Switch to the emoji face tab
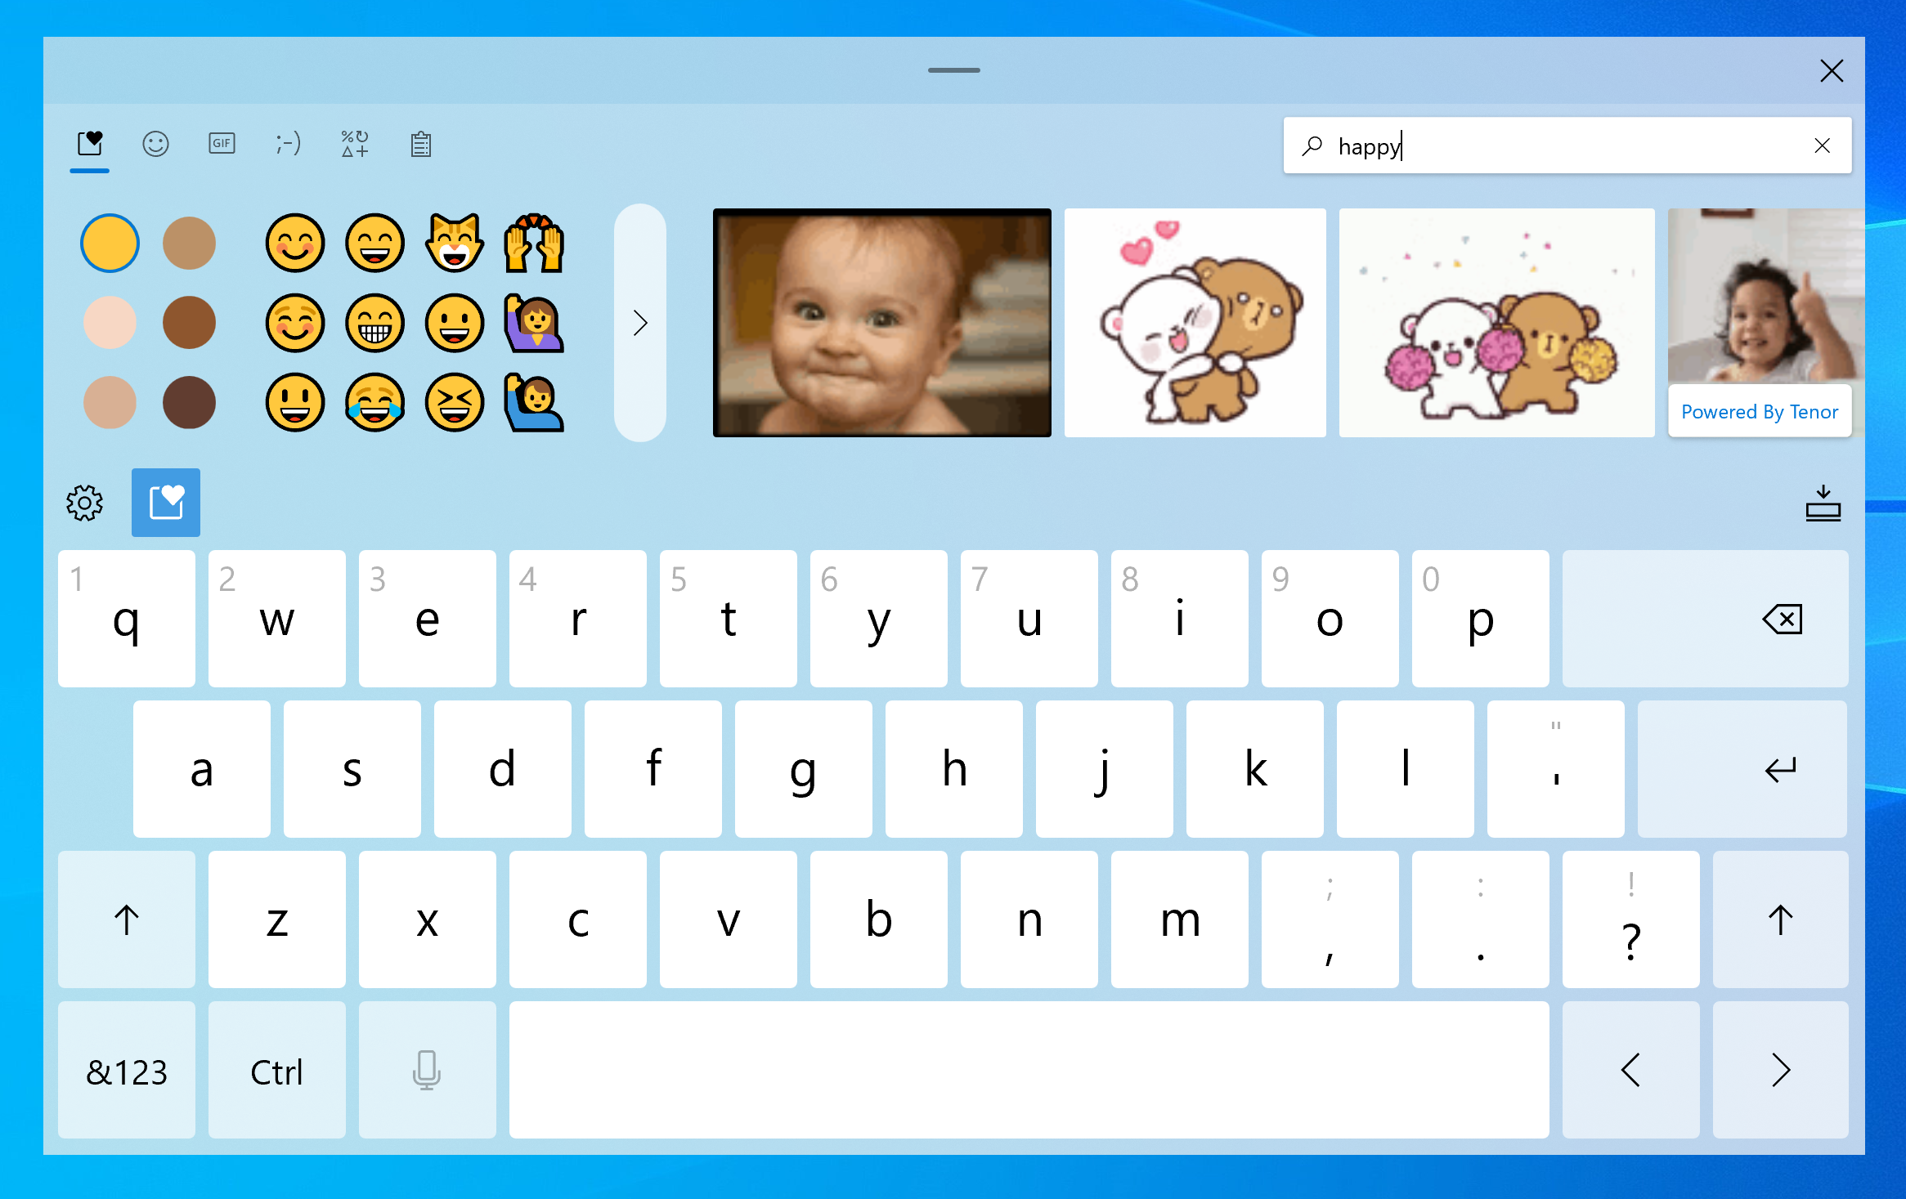Viewport: 1906px width, 1199px height. click(155, 145)
